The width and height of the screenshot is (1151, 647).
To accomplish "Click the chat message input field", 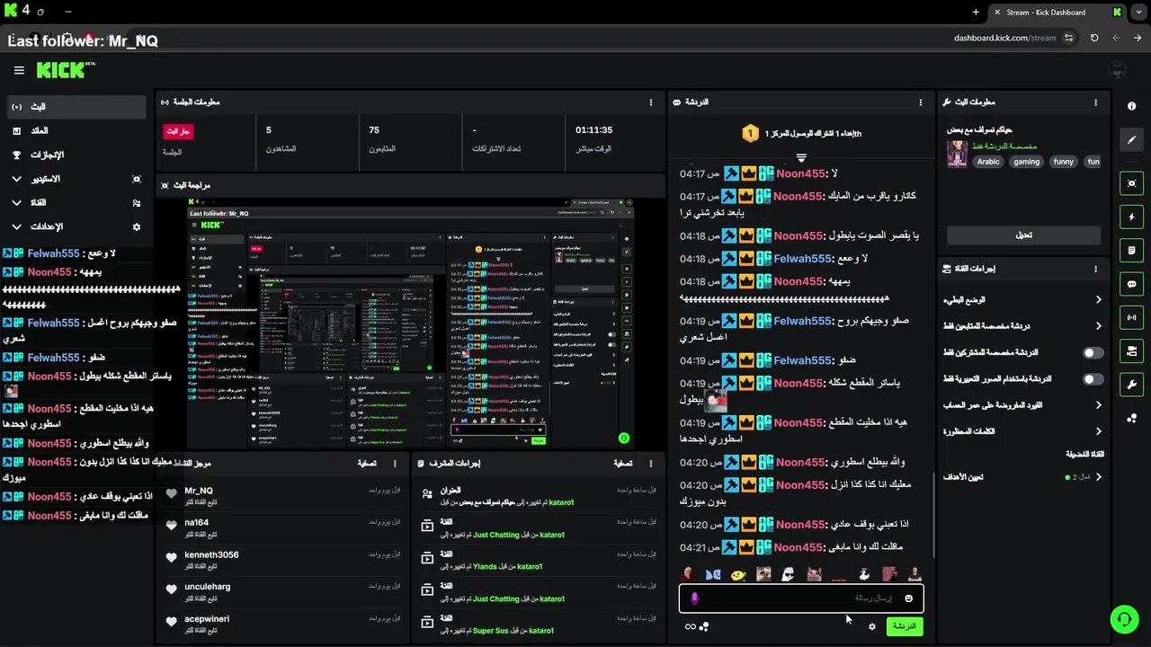I will [x=801, y=598].
